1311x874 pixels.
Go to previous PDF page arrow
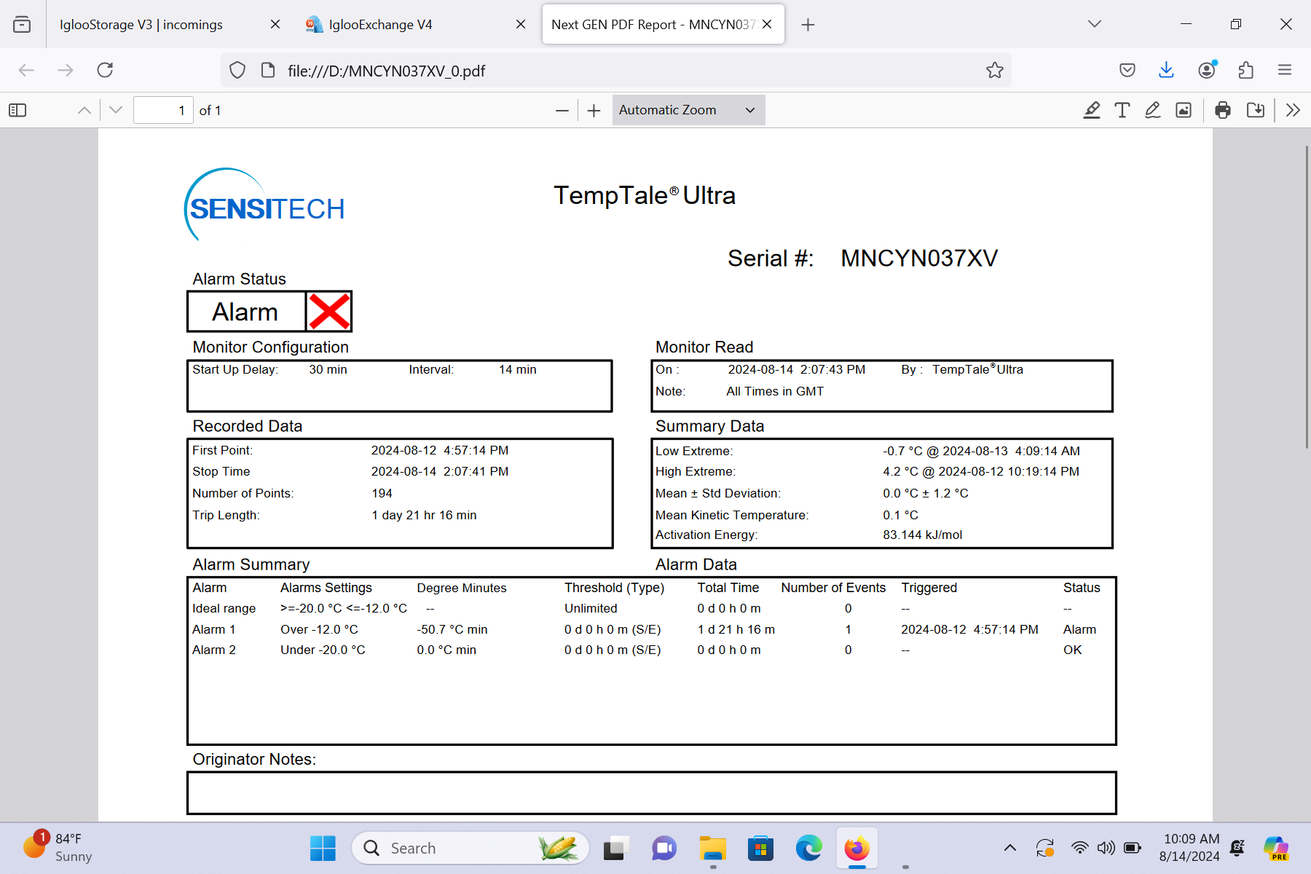[x=84, y=110]
